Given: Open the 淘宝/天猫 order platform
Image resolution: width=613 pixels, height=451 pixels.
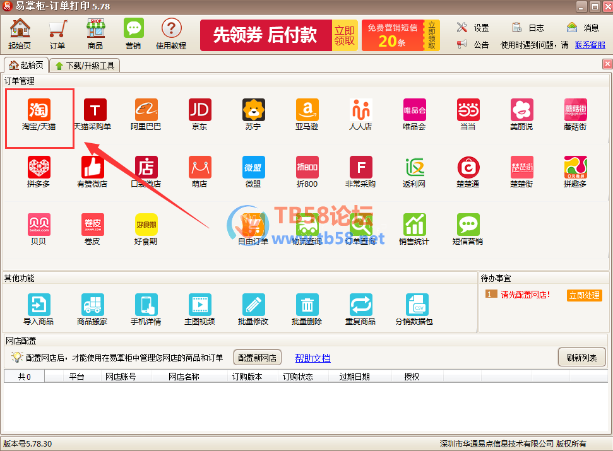Looking at the screenshot, I should pos(39,114).
